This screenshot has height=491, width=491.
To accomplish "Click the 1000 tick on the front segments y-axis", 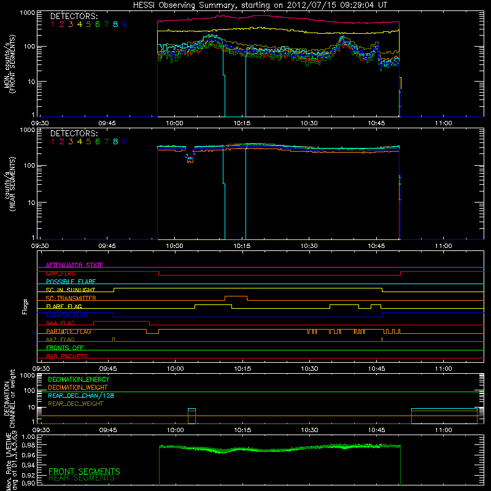I will 28,13.
